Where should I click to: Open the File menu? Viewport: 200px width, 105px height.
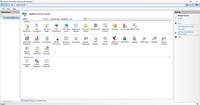click(3, 9)
